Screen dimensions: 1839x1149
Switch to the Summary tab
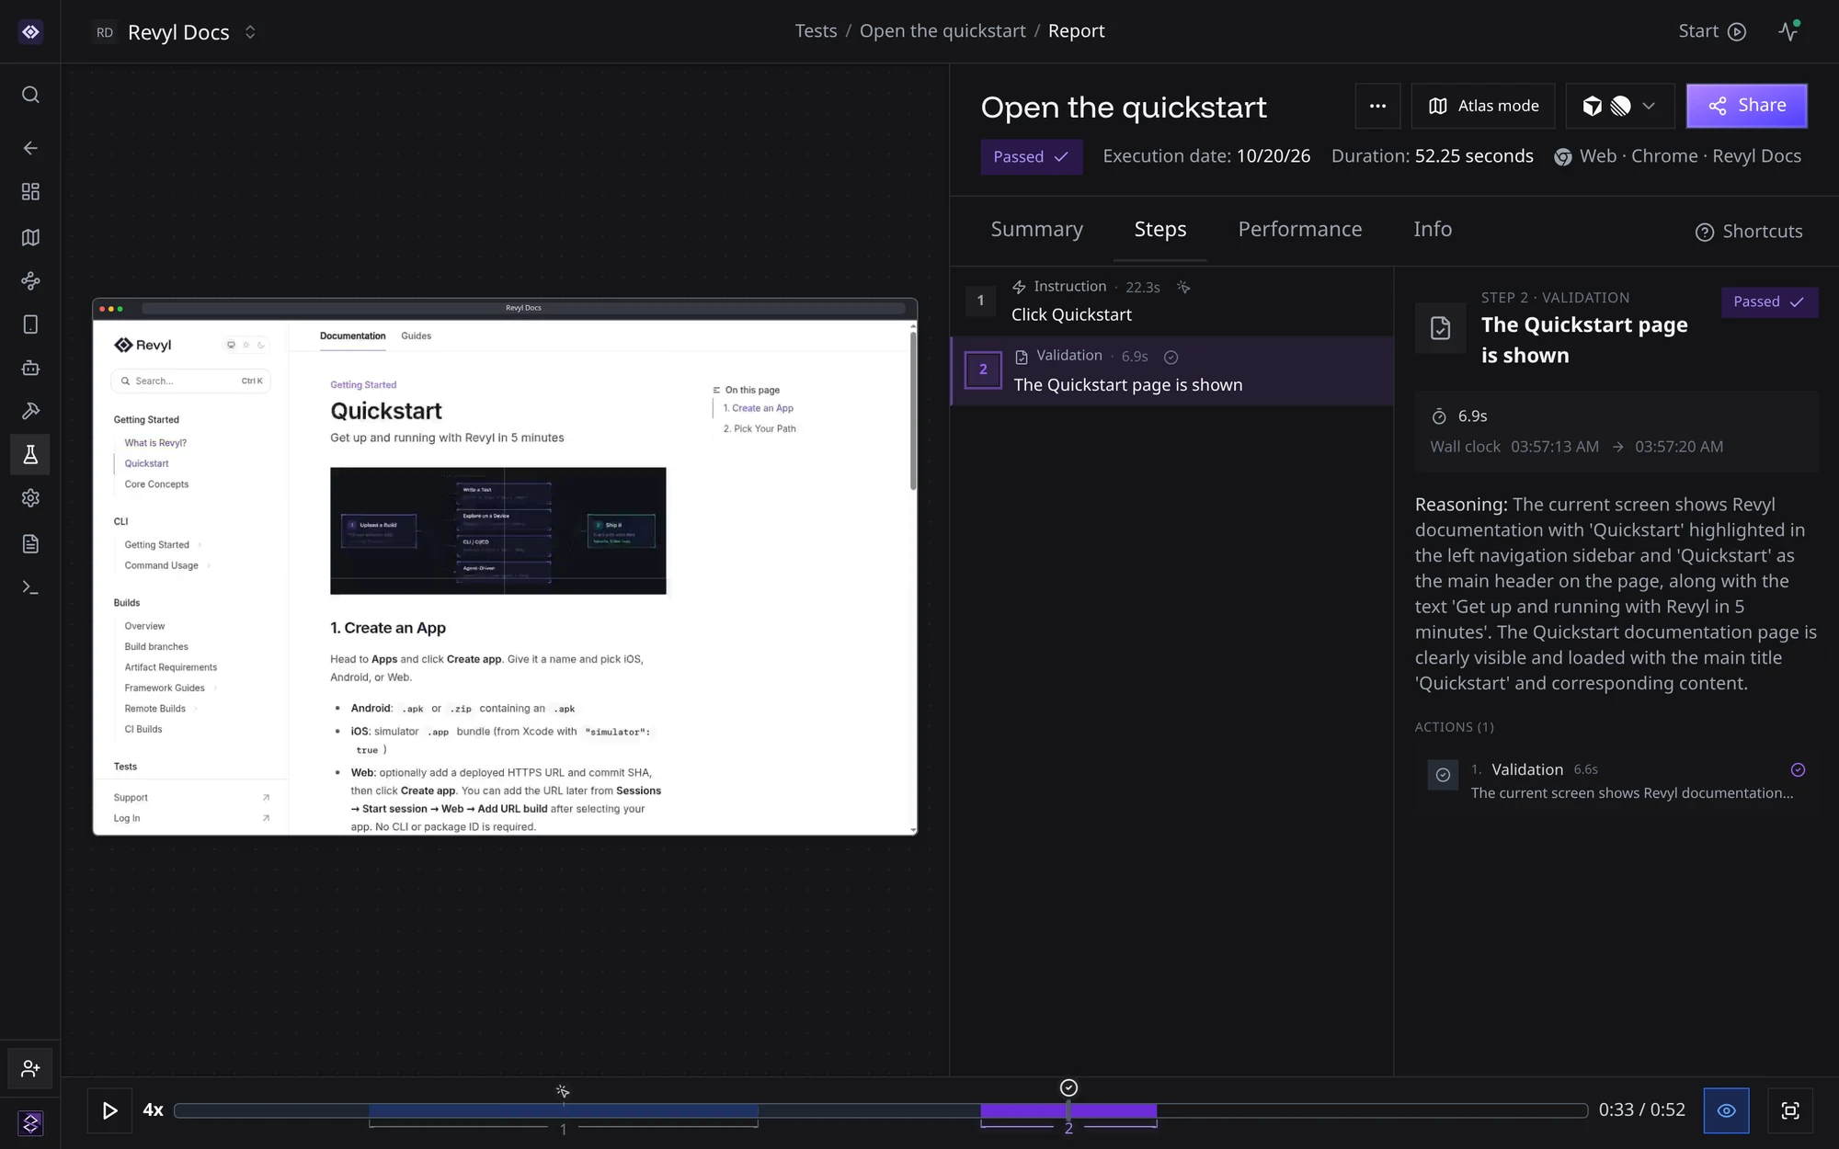(x=1036, y=229)
